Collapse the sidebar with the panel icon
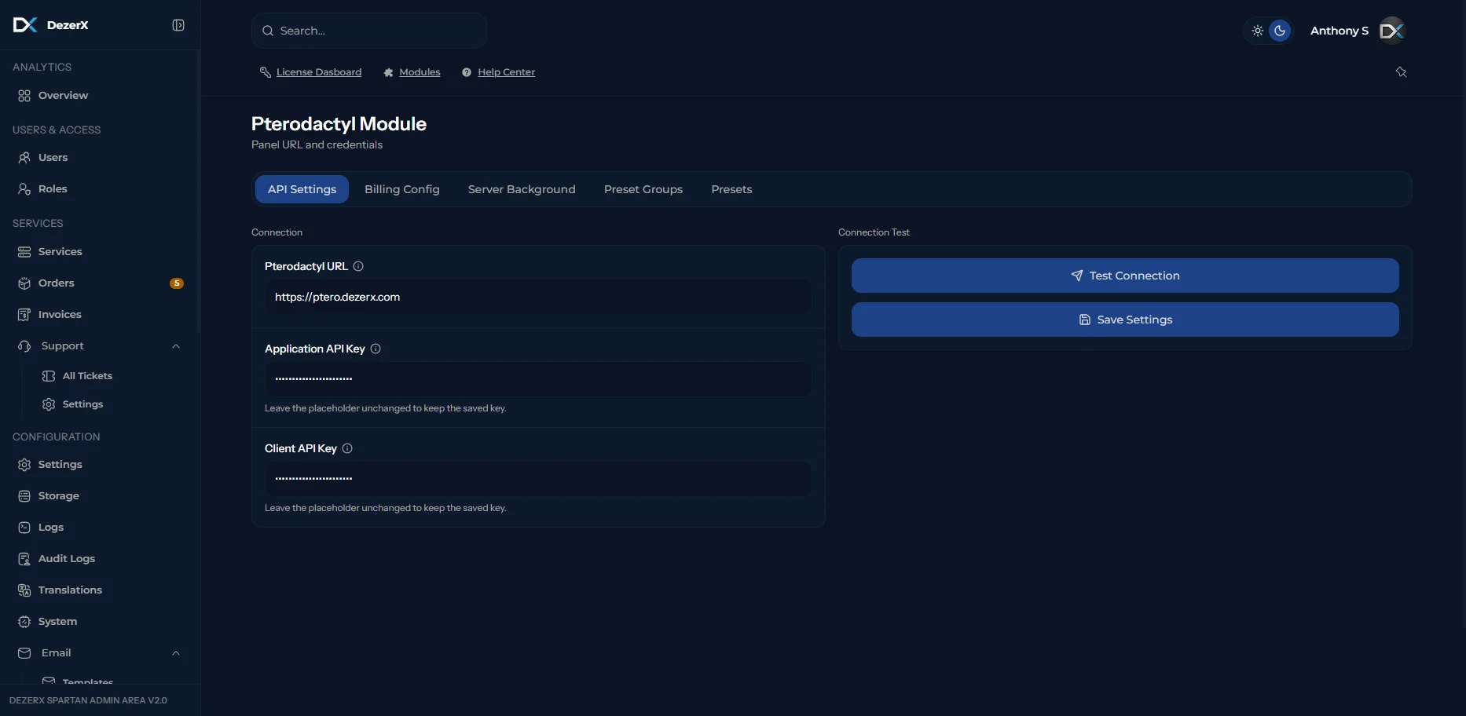1466x716 pixels. (x=178, y=25)
